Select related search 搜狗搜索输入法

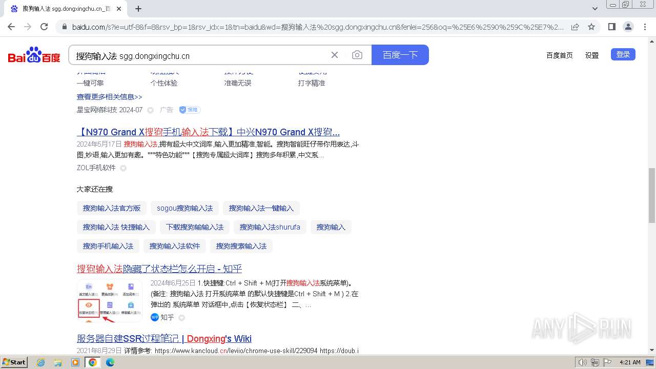[x=241, y=246]
